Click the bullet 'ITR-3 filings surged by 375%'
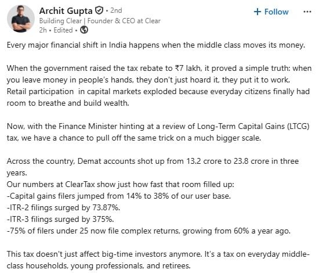Viewport: 319px width, 273px height. pos(60,220)
